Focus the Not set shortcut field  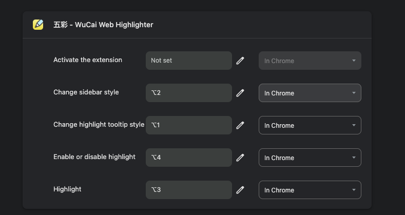(189, 61)
